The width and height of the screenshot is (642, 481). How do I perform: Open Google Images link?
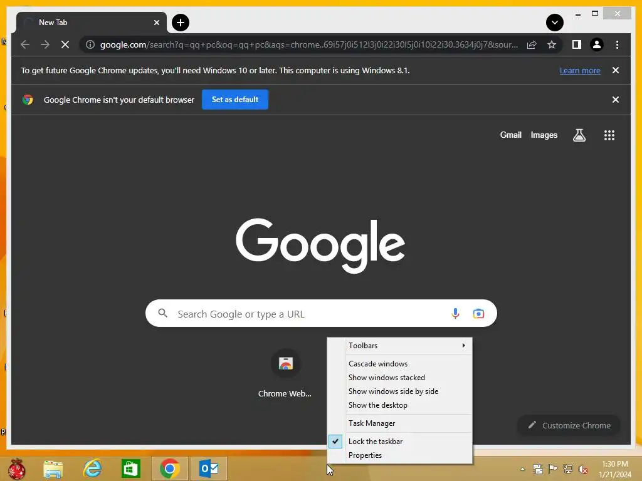pos(544,135)
